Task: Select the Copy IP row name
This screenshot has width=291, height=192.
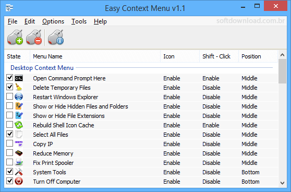Action: click(x=43, y=144)
